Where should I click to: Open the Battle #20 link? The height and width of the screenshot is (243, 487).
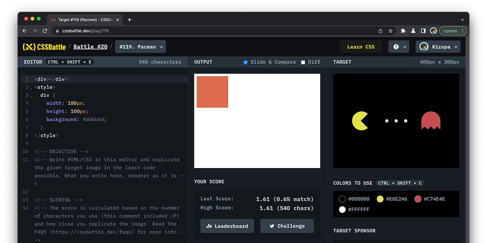pos(90,46)
